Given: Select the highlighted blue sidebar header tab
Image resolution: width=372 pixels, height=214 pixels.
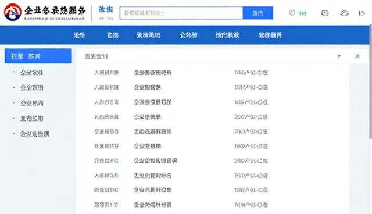Looking at the screenshot, I should point(38,56).
